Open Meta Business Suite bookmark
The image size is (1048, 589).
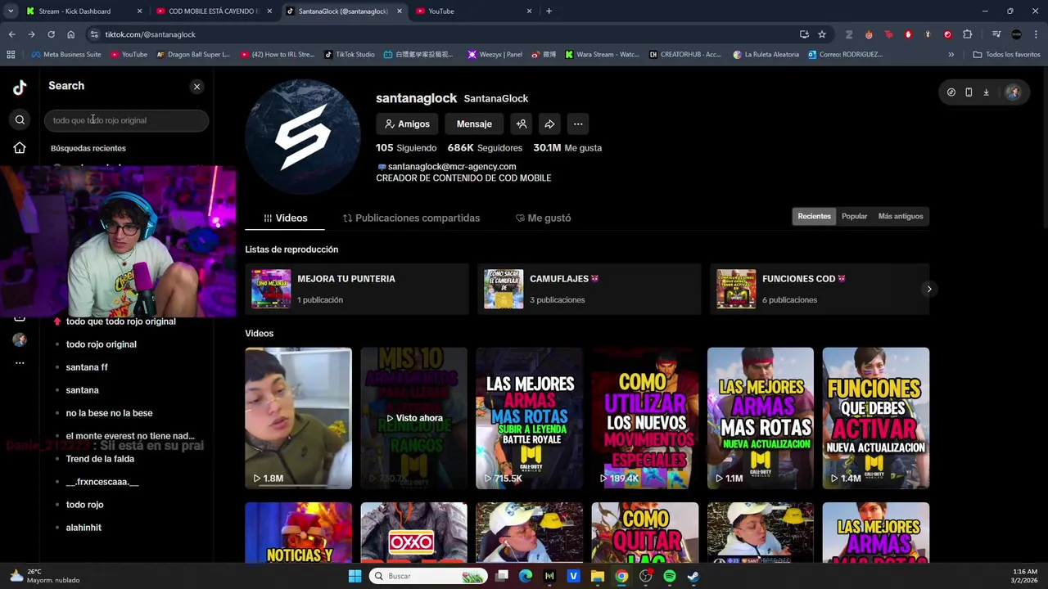[65, 54]
